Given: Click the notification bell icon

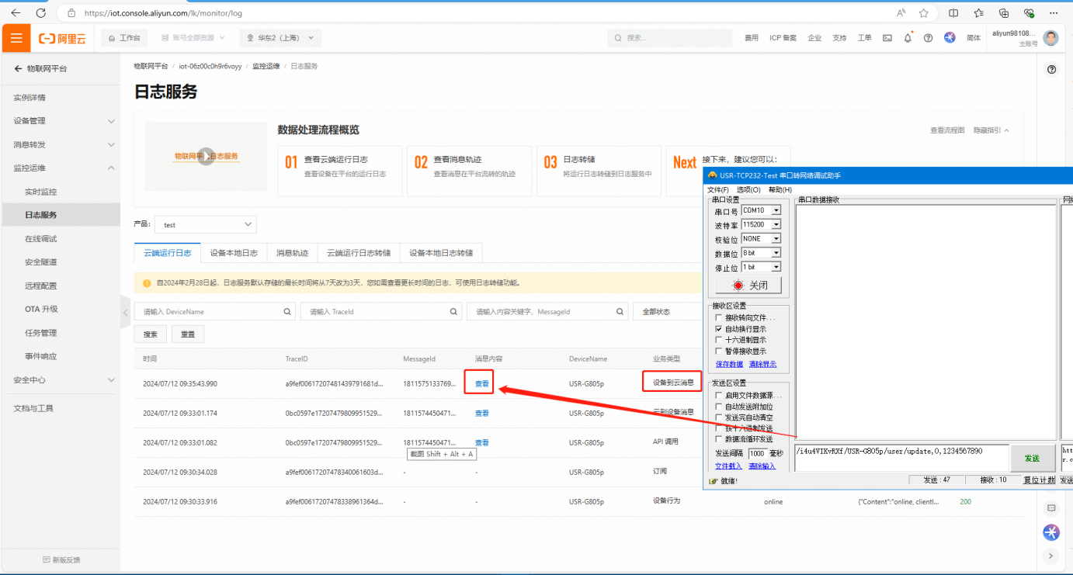Looking at the screenshot, I should tap(908, 38).
